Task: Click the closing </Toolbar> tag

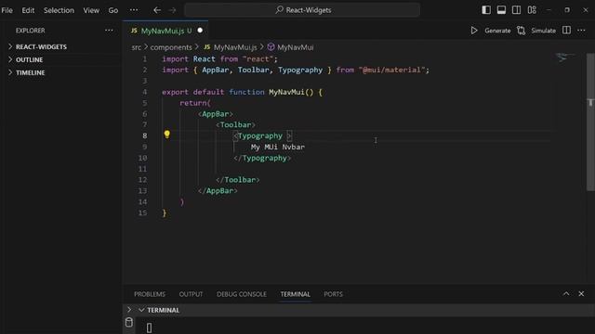Action: 238,180
